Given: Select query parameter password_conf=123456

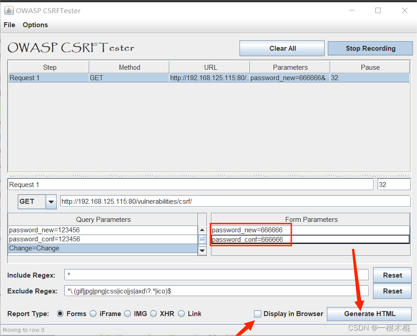Looking at the screenshot, I should (103, 239).
